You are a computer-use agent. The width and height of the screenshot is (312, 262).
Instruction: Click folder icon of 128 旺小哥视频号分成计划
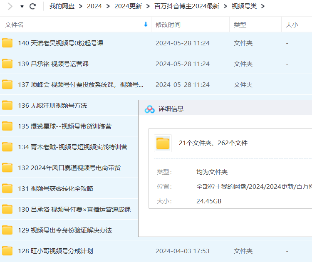pyautogui.click(x=7, y=251)
